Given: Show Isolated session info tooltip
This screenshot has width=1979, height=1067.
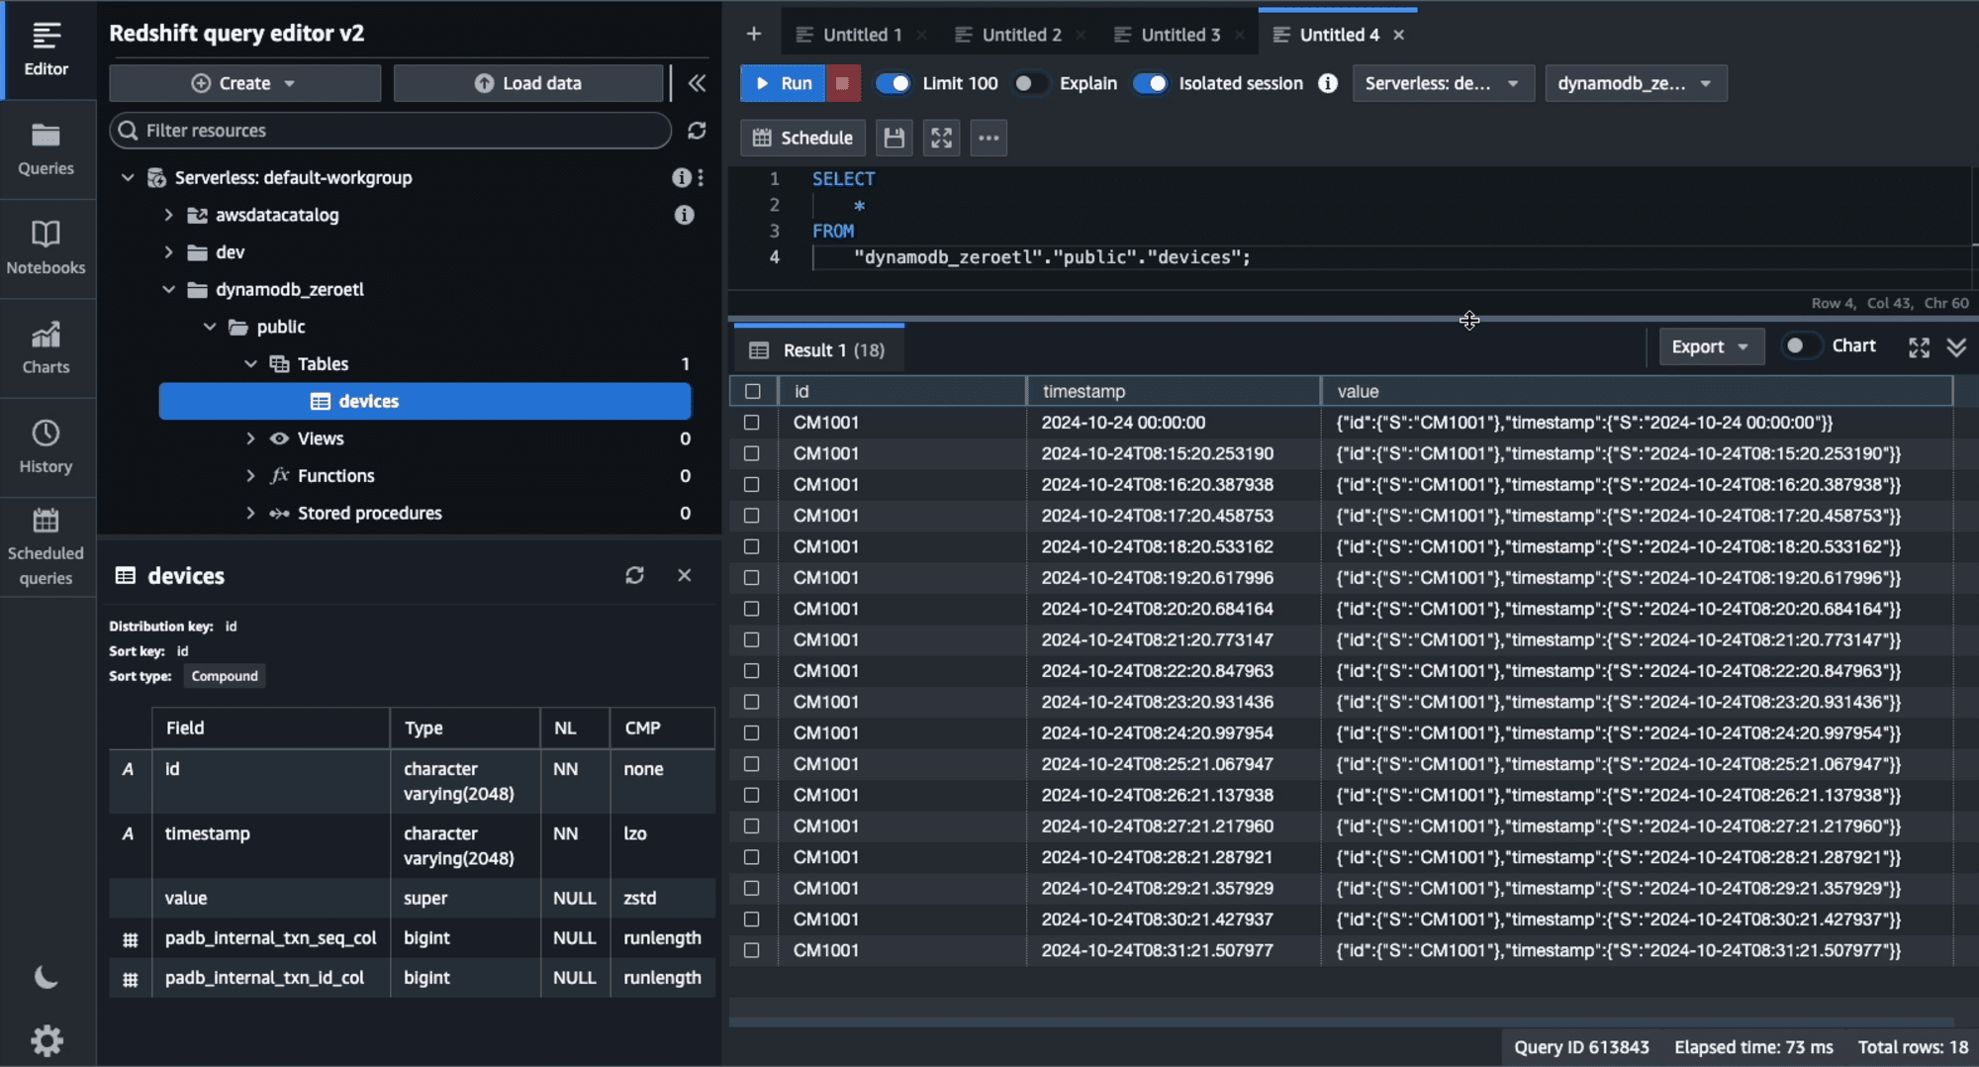Looking at the screenshot, I should point(1328,83).
